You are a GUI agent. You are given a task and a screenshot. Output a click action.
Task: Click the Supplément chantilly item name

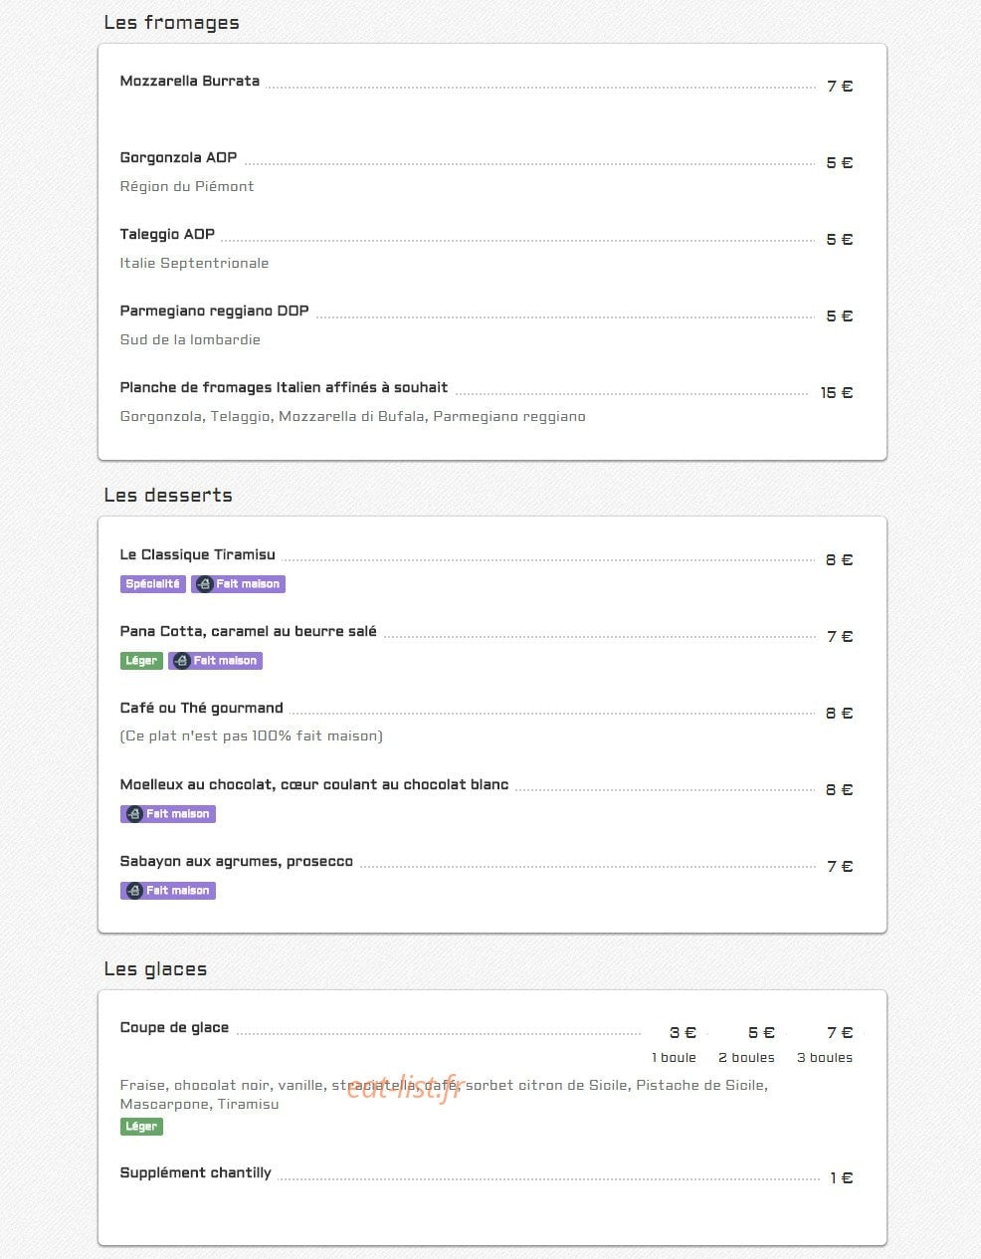click(196, 1172)
